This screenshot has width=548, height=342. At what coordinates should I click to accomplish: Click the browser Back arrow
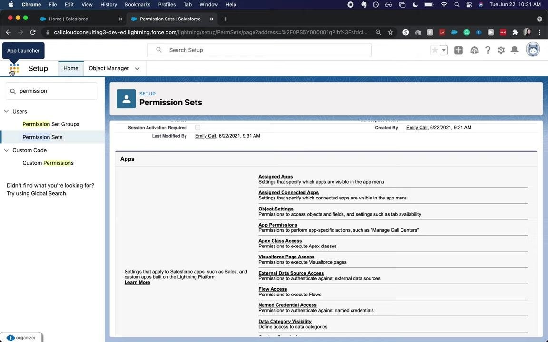coord(9,32)
